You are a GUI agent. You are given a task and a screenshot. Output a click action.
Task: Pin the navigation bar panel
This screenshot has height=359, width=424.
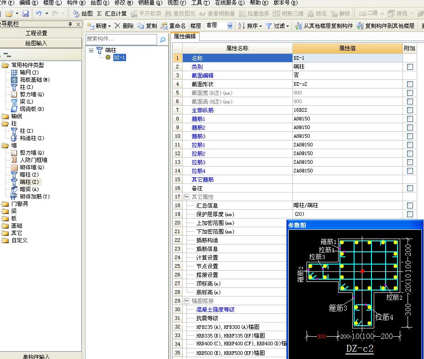tap(70, 24)
